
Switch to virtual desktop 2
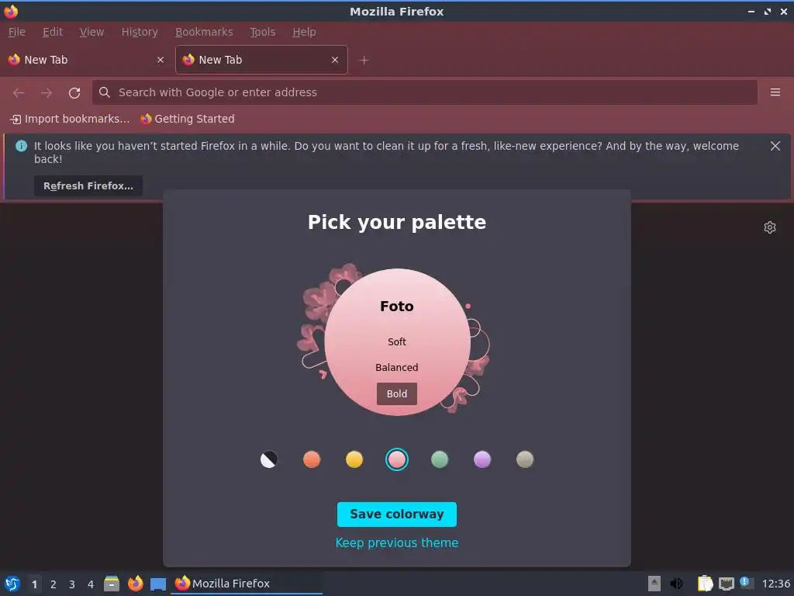[54, 584]
